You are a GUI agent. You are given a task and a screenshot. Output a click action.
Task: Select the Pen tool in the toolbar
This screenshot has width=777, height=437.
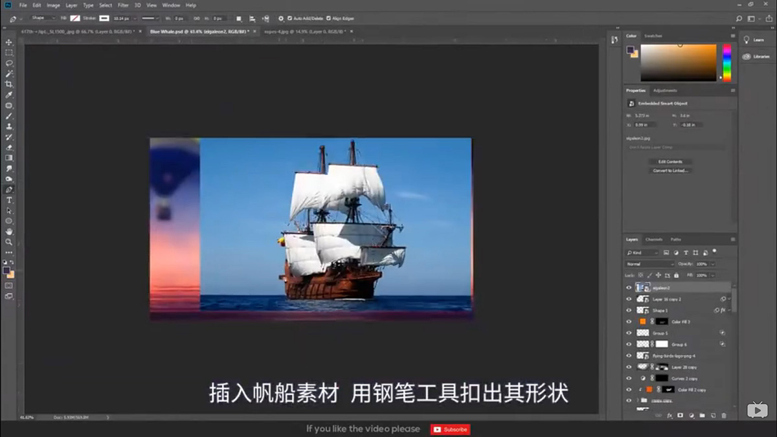[x=9, y=190]
